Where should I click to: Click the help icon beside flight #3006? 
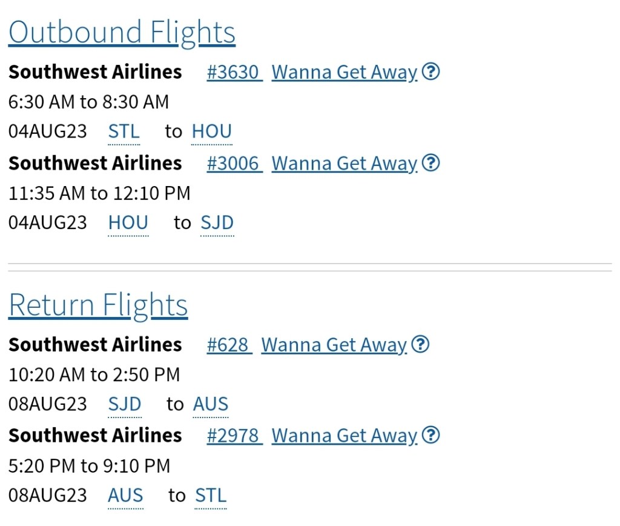tap(430, 163)
